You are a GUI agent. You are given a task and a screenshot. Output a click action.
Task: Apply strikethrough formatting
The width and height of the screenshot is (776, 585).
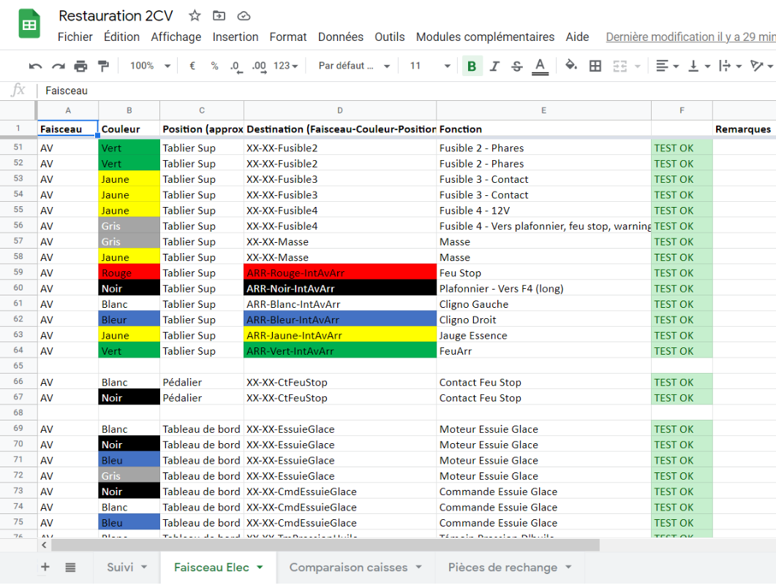point(517,67)
